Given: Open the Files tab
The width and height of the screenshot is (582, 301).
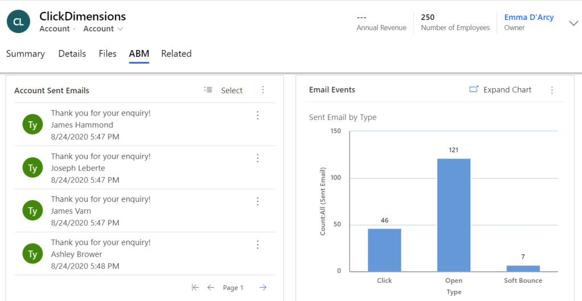Looking at the screenshot, I should coord(107,53).
